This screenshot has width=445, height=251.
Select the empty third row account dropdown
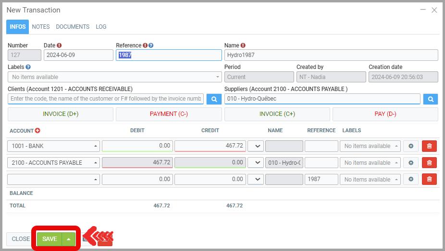(53, 180)
